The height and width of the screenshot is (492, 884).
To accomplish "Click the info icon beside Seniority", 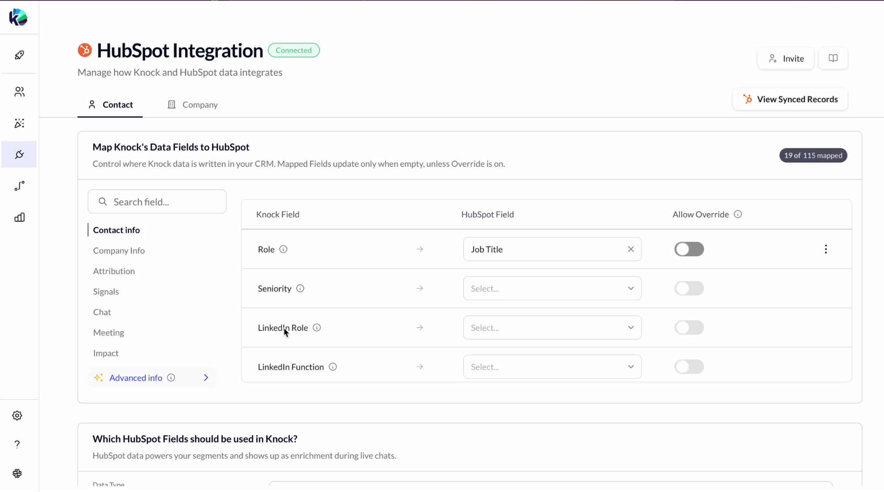I will (300, 288).
